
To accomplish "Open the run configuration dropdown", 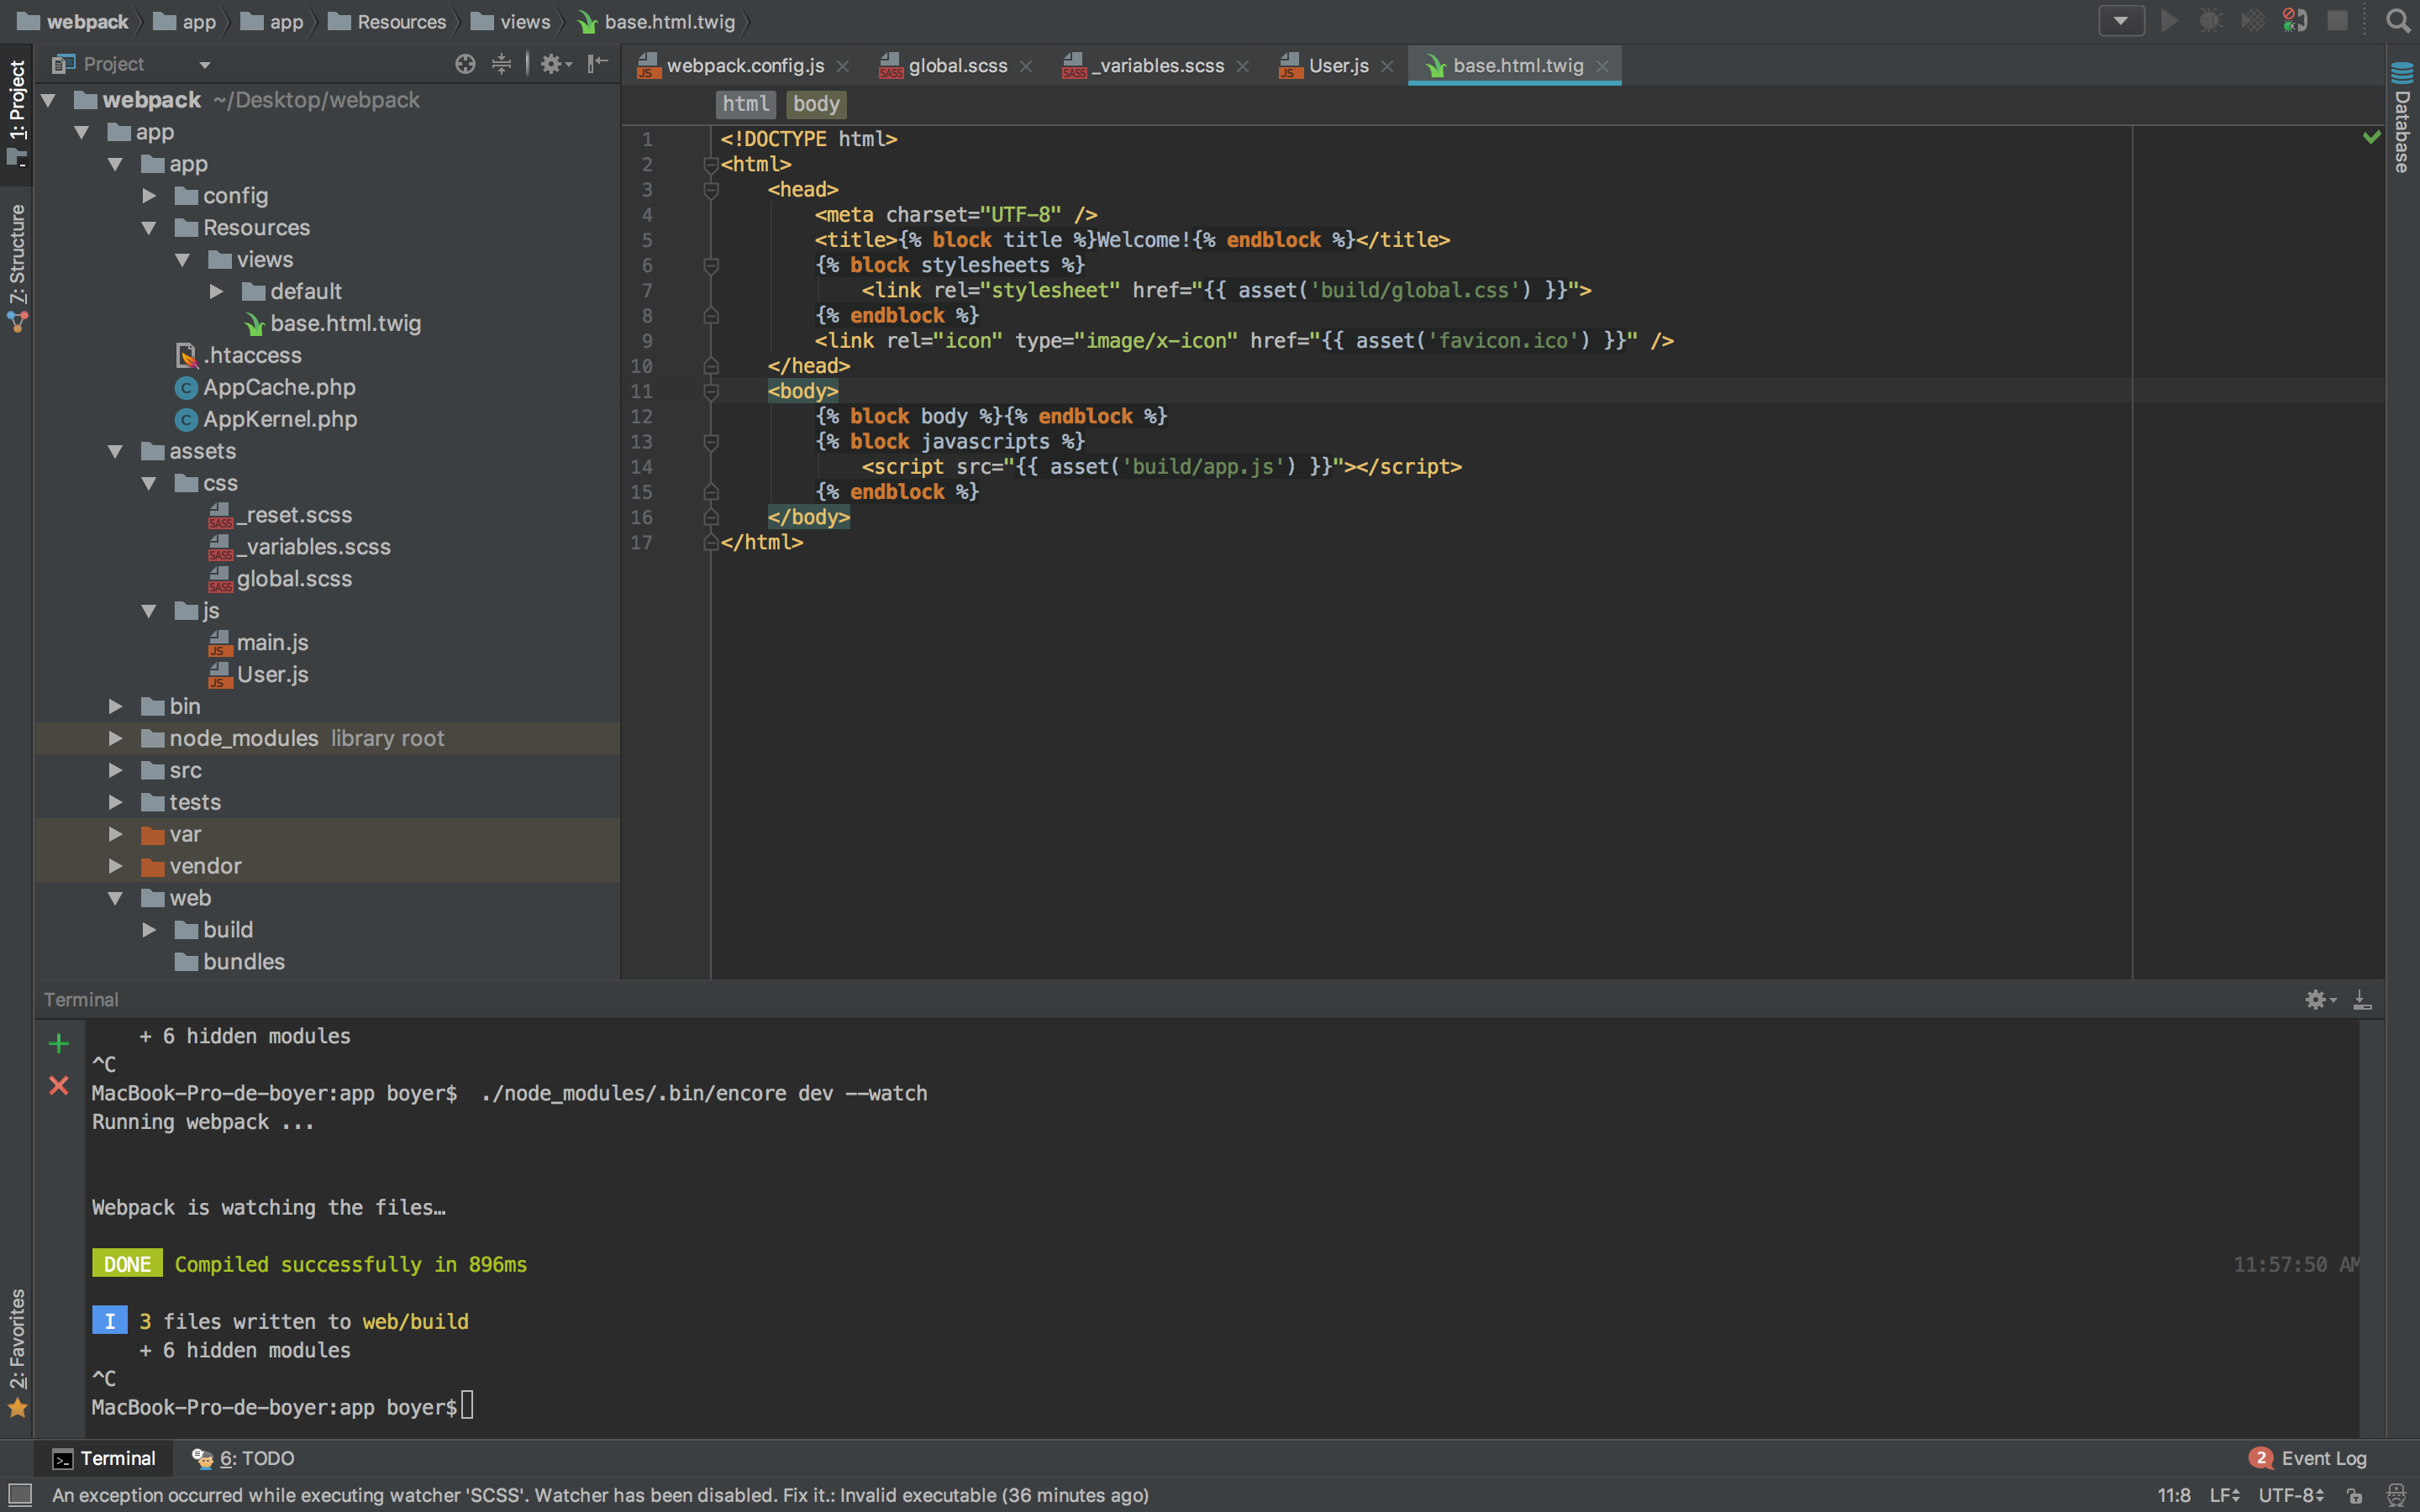I will point(2120,21).
